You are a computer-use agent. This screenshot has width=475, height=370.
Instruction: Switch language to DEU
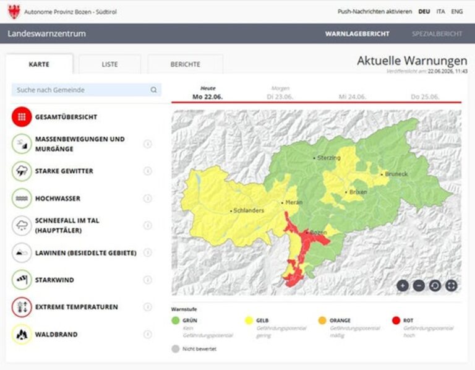tap(424, 12)
